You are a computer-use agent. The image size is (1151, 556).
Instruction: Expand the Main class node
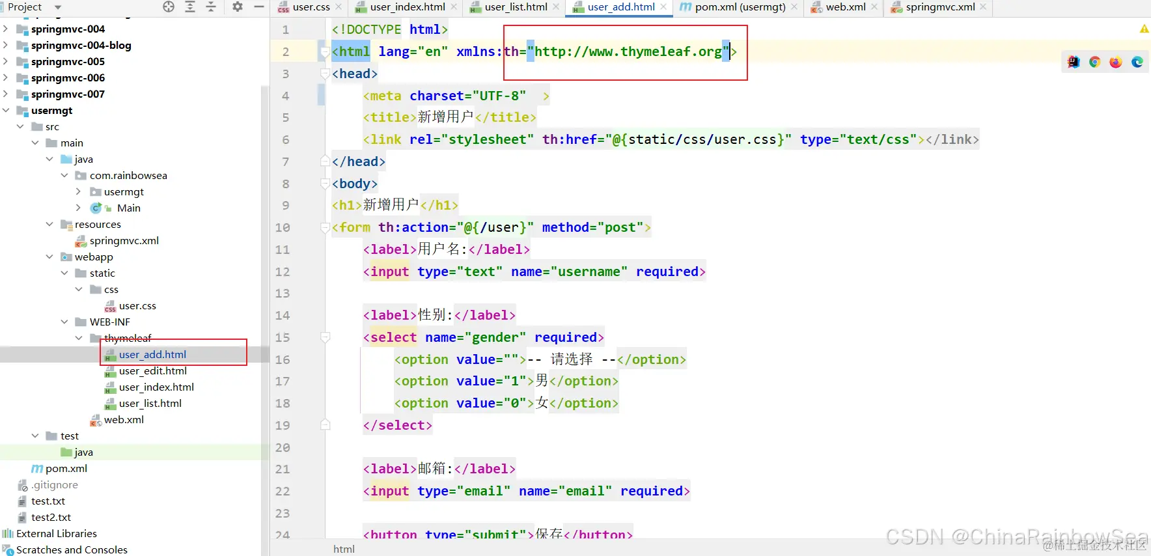click(x=79, y=208)
